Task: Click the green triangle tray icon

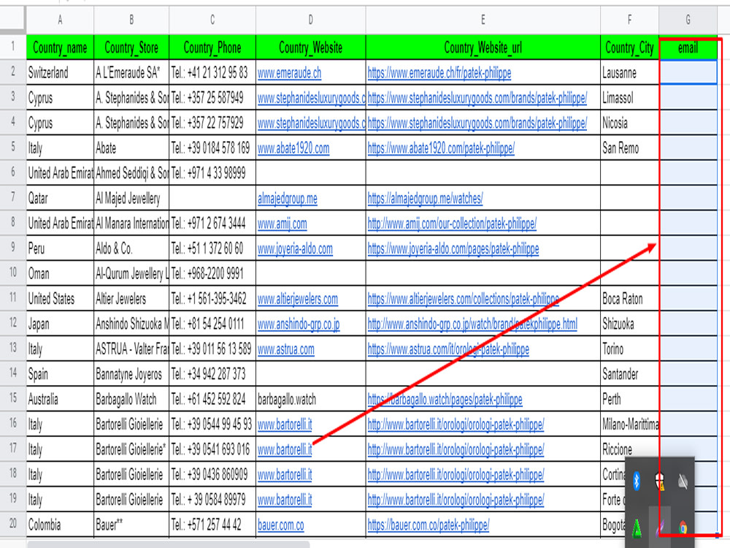Action: coord(637,528)
